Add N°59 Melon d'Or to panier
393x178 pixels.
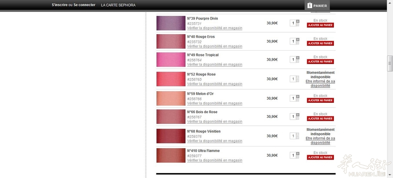coord(320,101)
